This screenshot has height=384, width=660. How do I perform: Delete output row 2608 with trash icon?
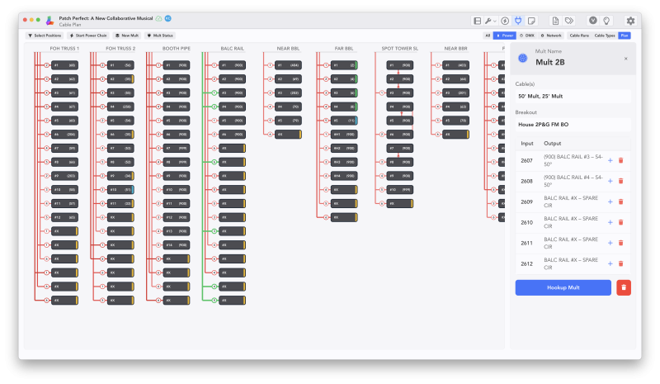620,181
